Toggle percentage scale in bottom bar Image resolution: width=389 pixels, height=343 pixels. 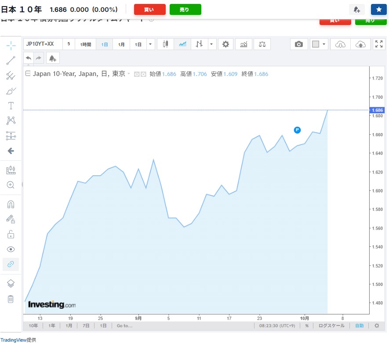pos(307,325)
